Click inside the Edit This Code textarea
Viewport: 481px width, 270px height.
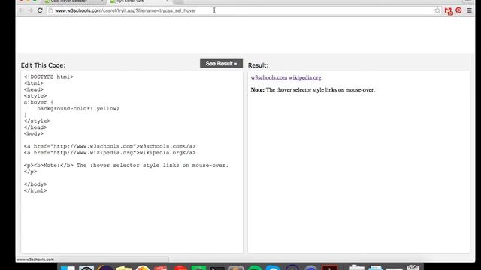click(x=132, y=162)
